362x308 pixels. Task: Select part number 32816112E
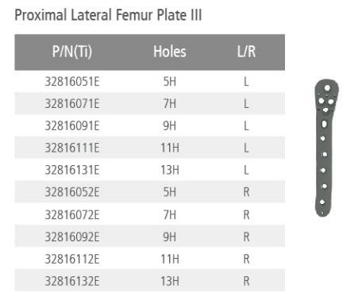pyautogui.click(x=72, y=259)
